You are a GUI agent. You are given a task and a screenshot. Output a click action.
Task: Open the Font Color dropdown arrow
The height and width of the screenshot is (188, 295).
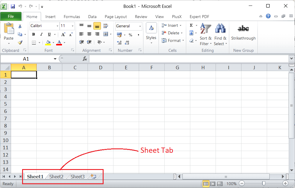coord(64,42)
